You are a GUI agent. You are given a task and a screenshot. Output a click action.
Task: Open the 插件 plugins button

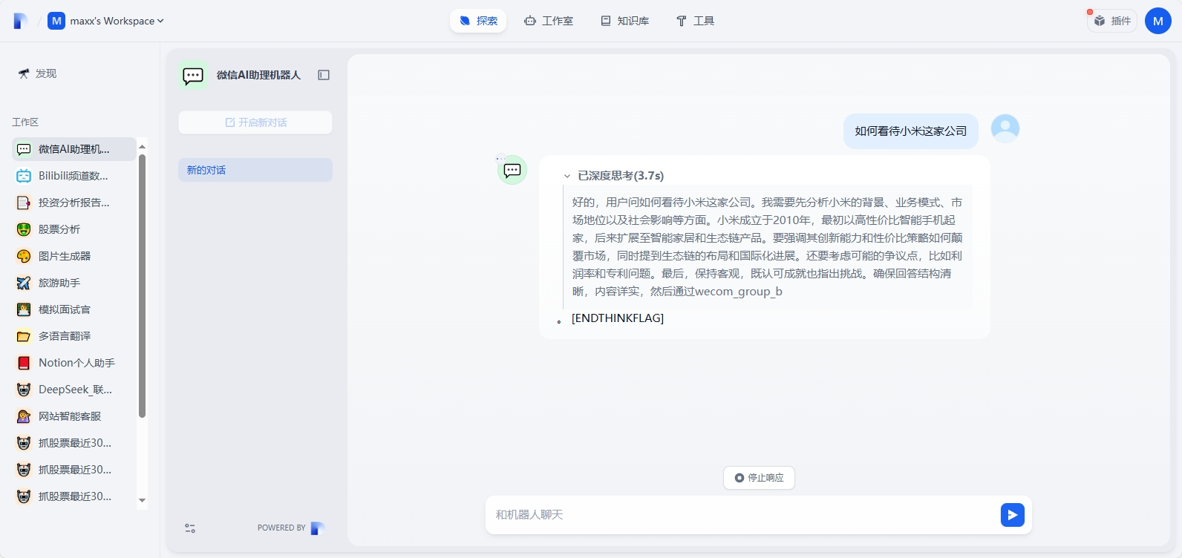1112,21
